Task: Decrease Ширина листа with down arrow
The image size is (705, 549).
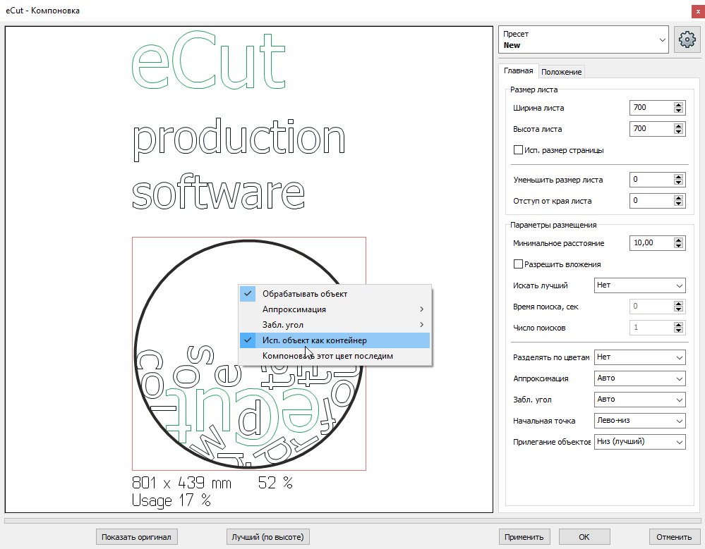Action: click(678, 111)
